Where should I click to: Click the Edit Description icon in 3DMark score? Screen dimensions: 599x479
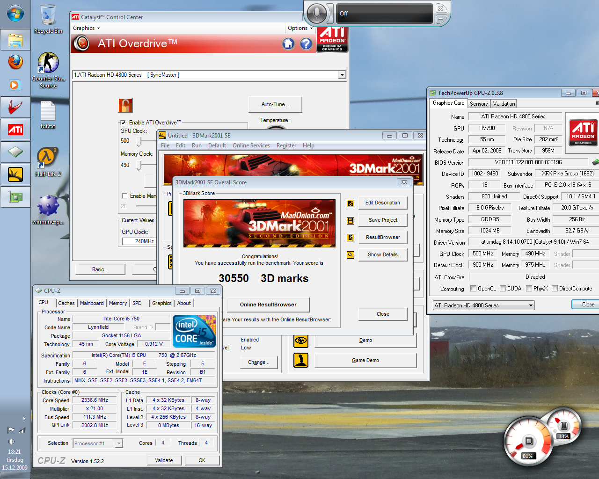(350, 203)
